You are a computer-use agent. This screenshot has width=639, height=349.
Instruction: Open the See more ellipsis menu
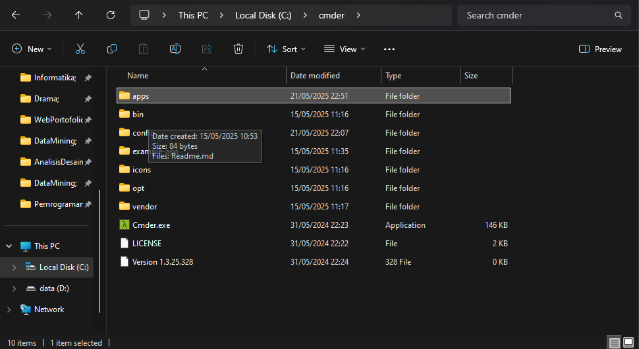click(389, 49)
